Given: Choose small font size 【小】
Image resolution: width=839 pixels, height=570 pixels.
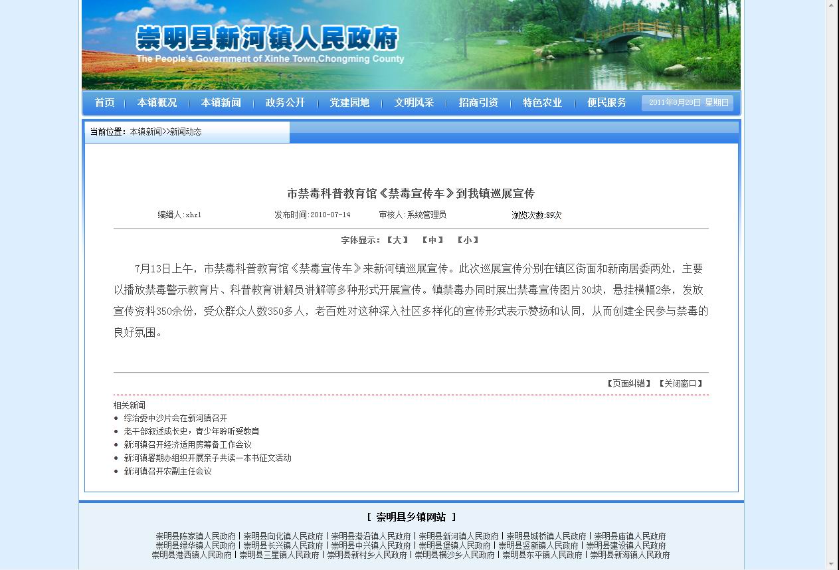Looking at the screenshot, I should pyautogui.click(x=468, y=240).
